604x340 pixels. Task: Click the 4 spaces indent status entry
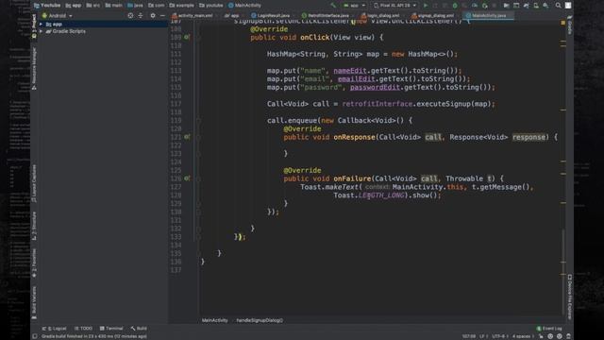(522, 336)
